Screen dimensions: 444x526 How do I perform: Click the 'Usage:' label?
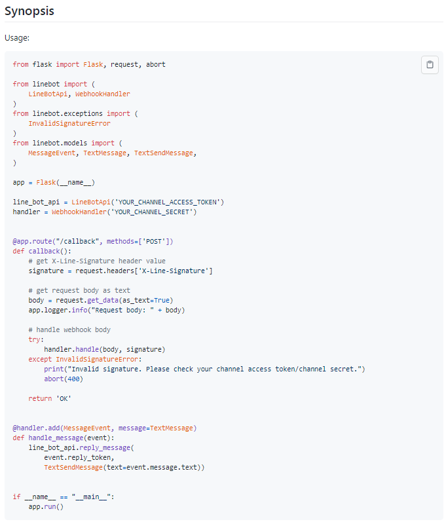(17, 38)
